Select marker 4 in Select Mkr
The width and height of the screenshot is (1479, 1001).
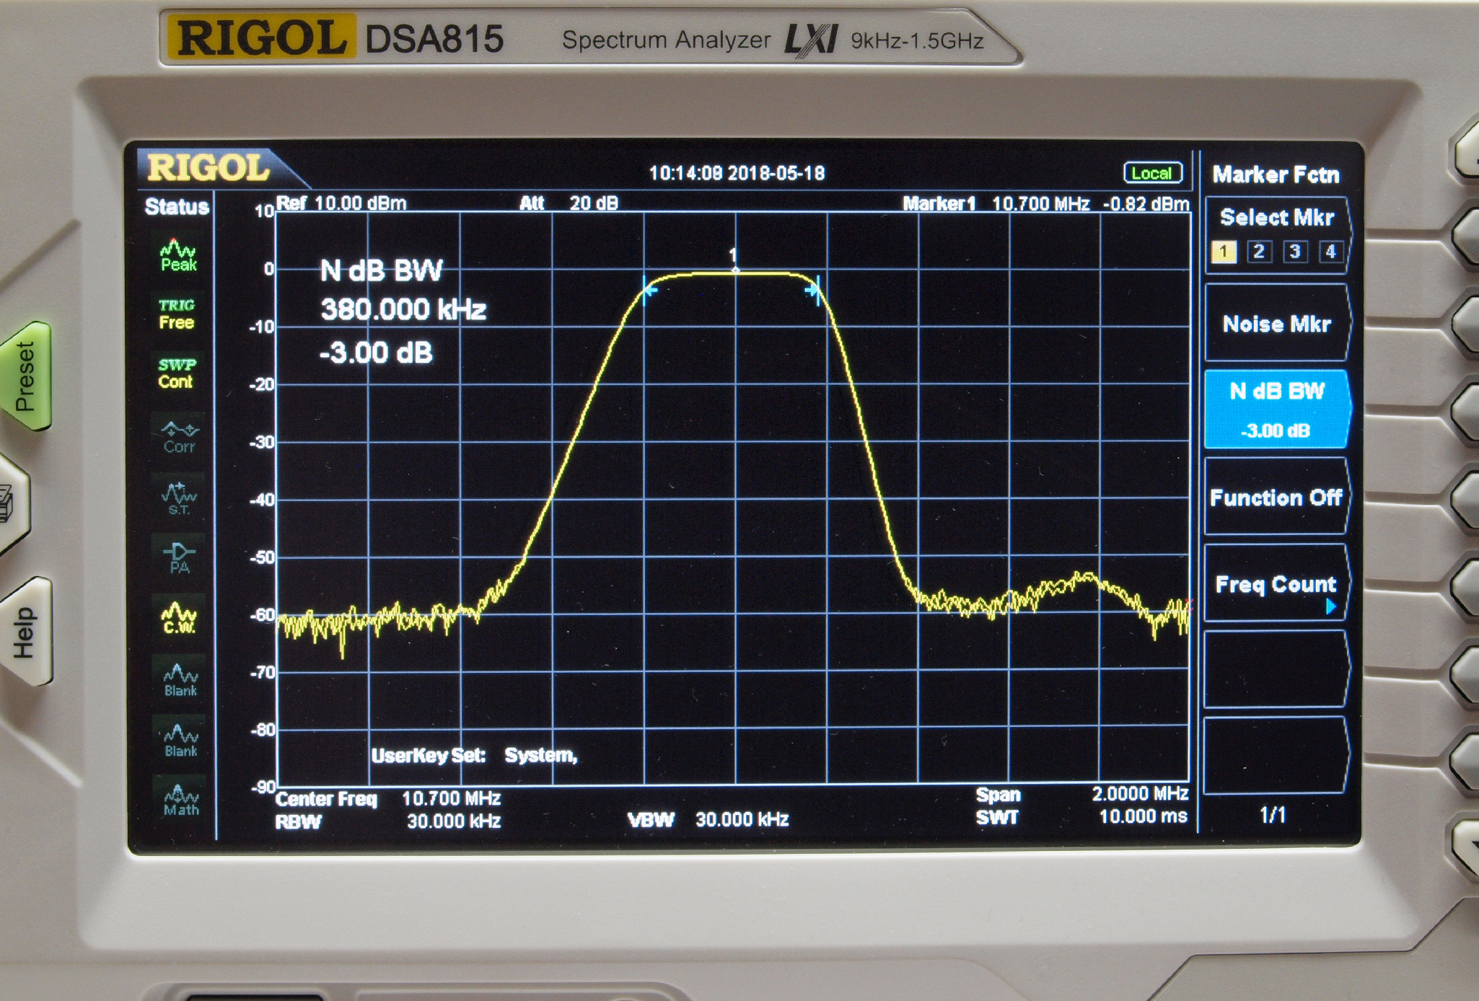click(1330, 252)
